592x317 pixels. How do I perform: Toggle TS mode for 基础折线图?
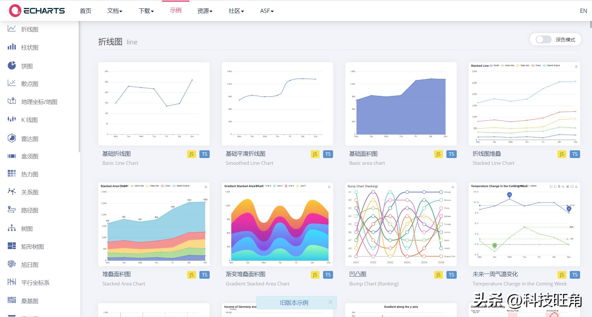click(x=205, y=154)
